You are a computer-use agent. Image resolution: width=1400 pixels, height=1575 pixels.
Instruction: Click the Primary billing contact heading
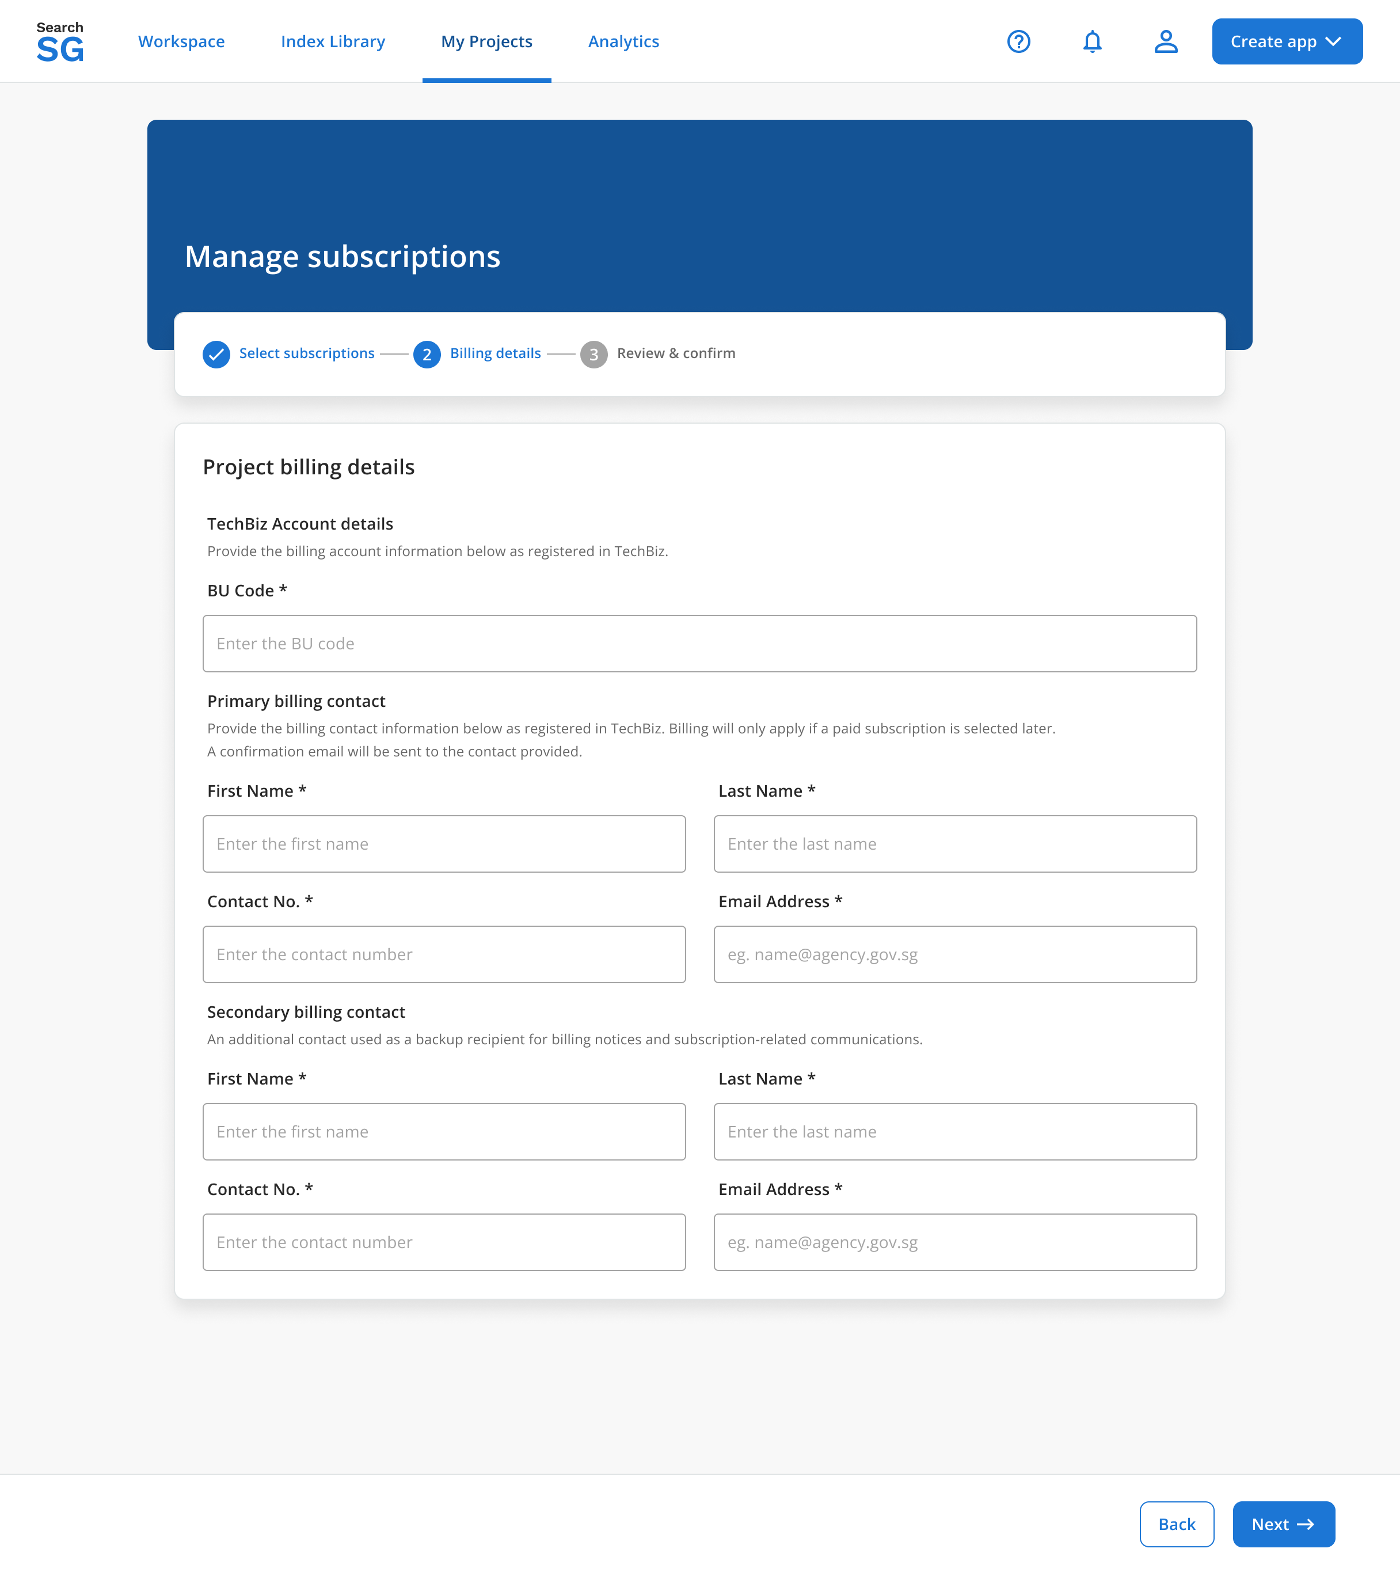point(296,701)
